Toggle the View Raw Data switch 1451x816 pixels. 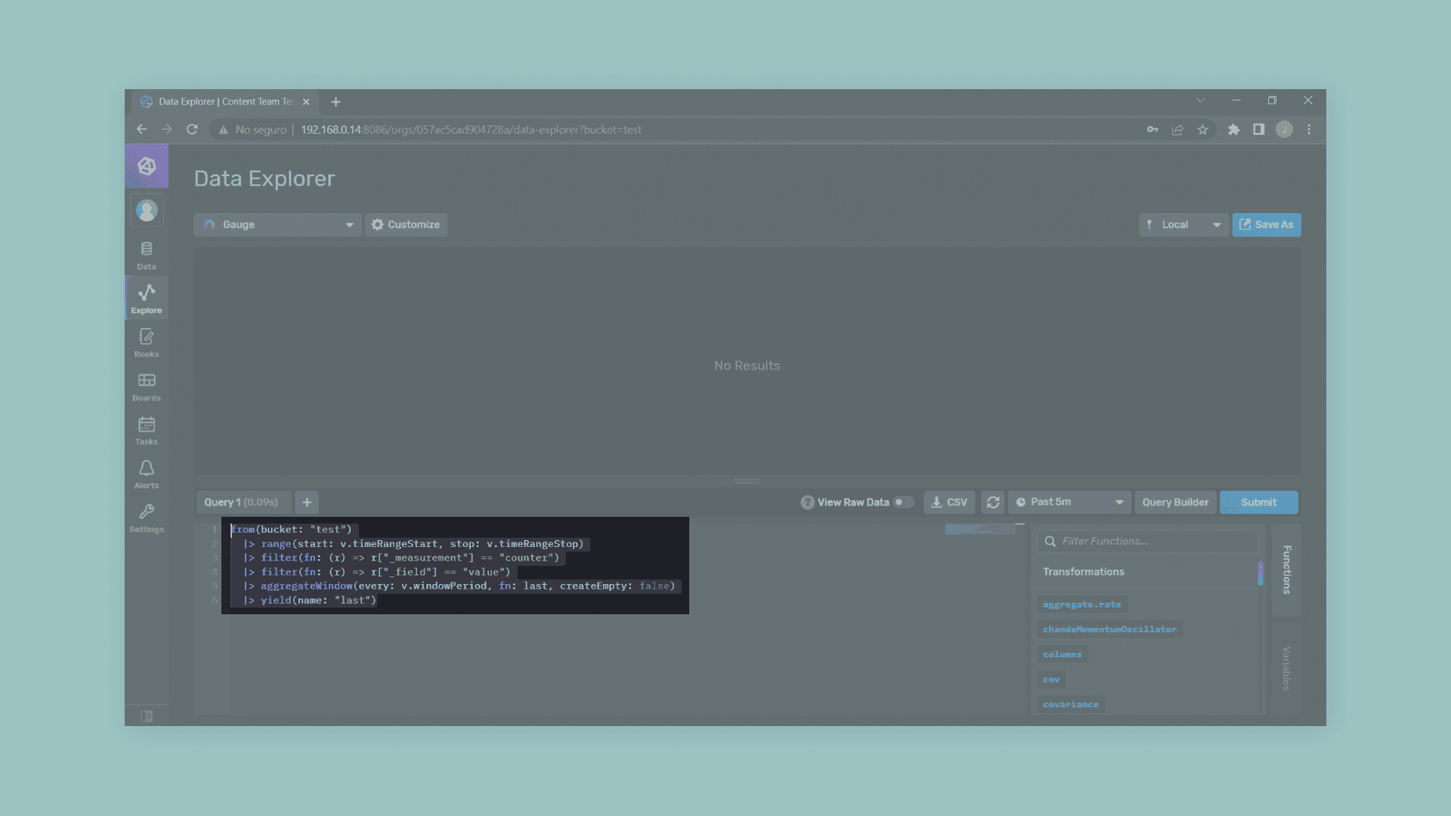point(902,502)
